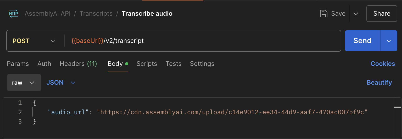The image size is (402, 139).
Task: Open the Scripts tab
Action: [x=147, y=64]
